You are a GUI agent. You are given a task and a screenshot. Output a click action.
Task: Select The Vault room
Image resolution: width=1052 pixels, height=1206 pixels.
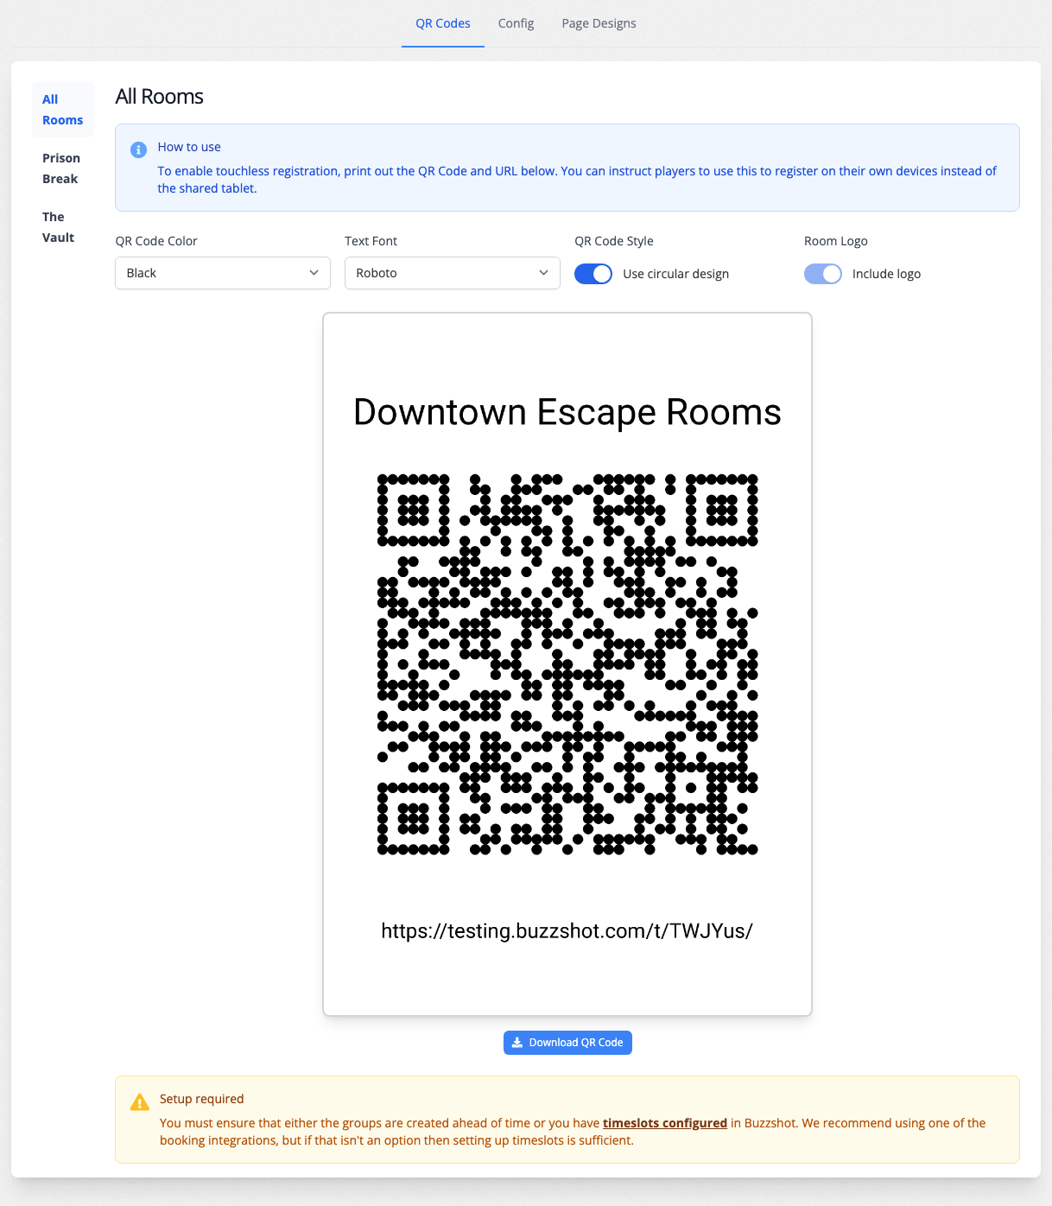(62, 227)
